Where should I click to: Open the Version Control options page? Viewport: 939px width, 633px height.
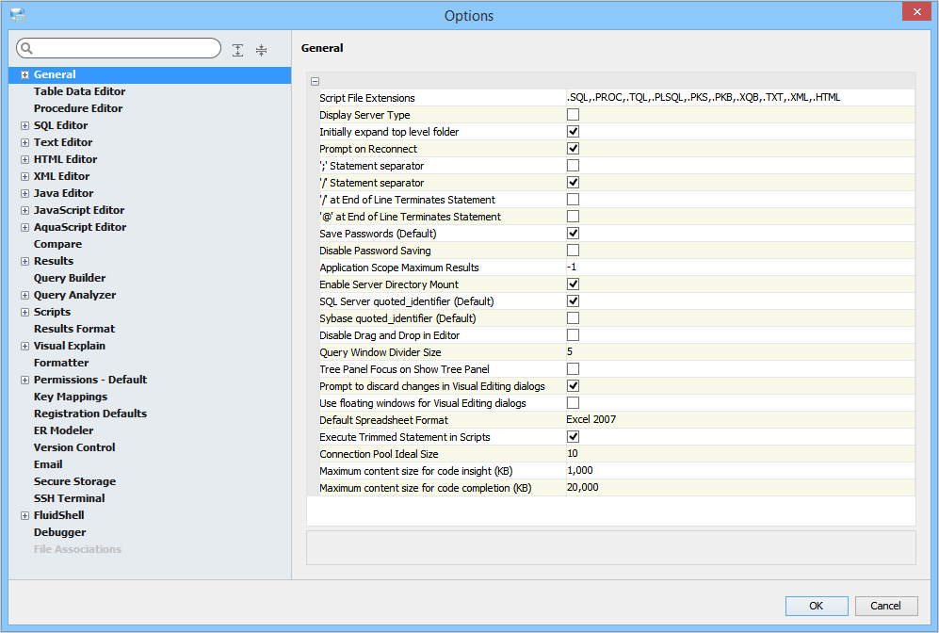pos(74,447)
